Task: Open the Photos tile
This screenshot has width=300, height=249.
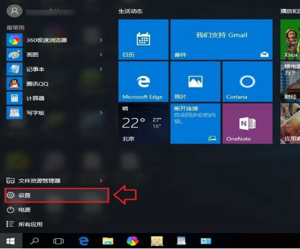Action: pos(195,82)
